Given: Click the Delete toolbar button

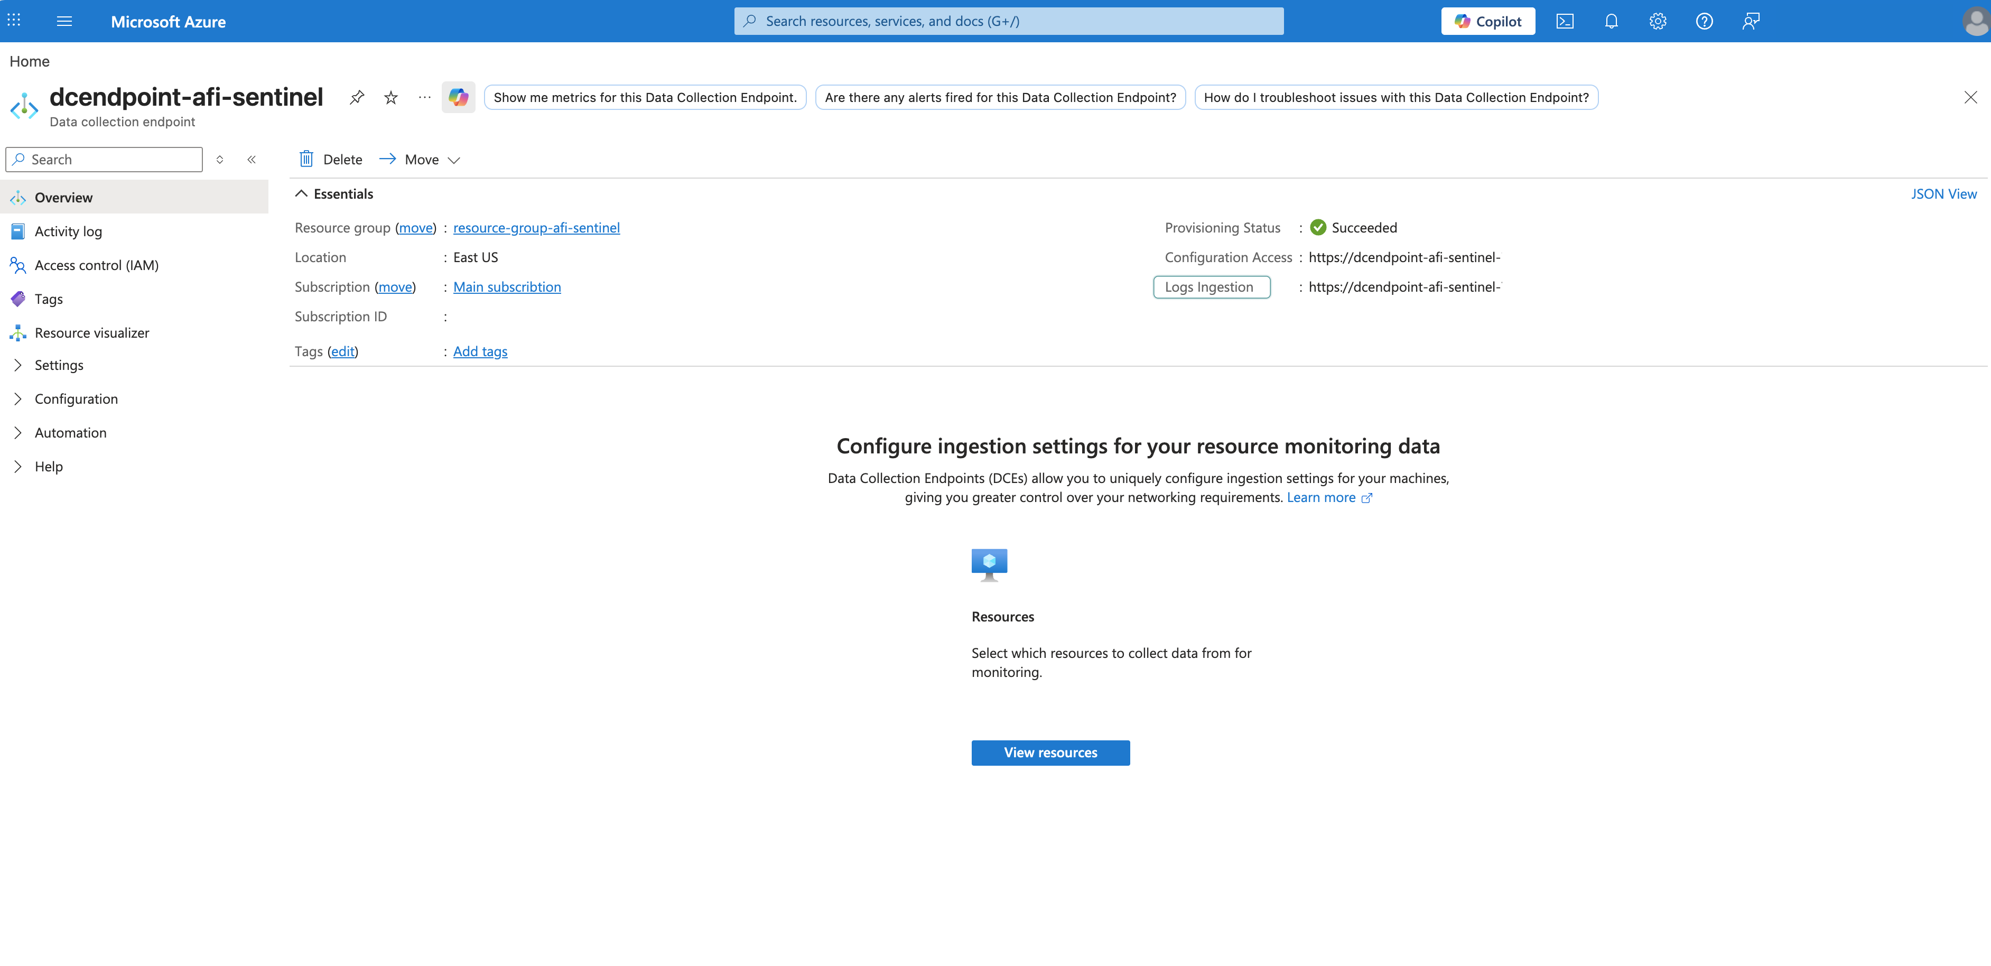Looking at the screenshot, I should [331, 159].
